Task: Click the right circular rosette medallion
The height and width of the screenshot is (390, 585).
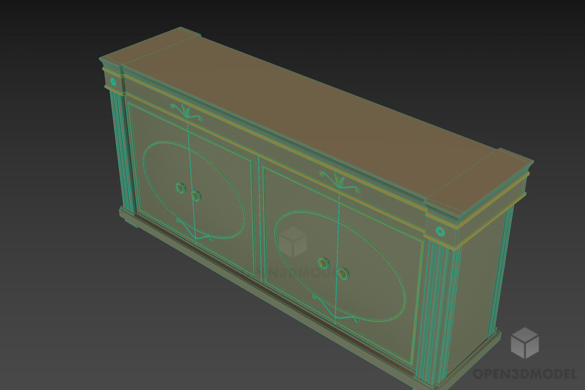Action: click(x=440, y=230)
